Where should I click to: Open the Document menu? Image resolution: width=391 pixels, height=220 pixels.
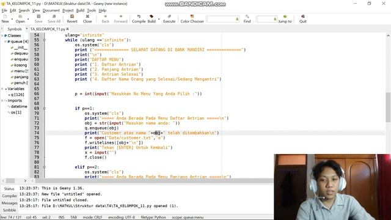tap(51, 10)
